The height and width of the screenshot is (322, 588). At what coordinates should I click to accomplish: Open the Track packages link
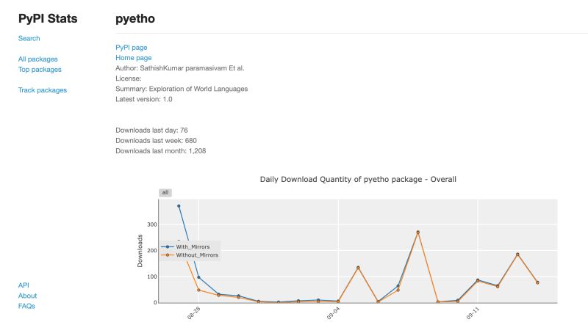(43, 90)
